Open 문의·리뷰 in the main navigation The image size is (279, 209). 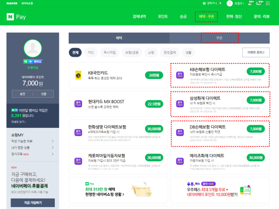(x=262, y=17)
